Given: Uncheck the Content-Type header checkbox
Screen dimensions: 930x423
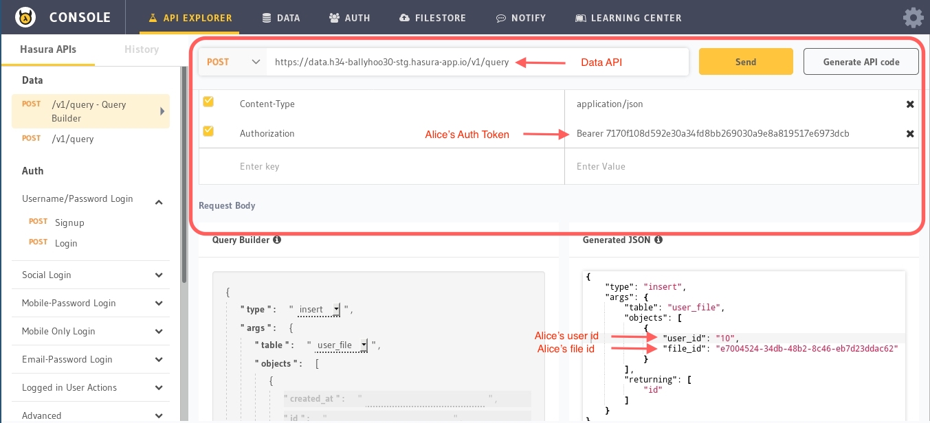Looking at the screenshot, I should point(208,102).
